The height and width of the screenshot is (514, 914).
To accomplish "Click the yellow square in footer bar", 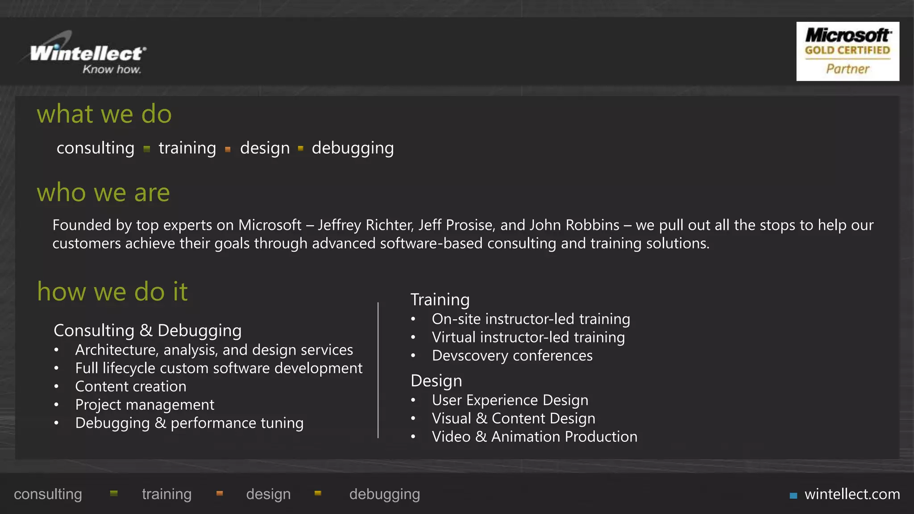I will [318, 493].
